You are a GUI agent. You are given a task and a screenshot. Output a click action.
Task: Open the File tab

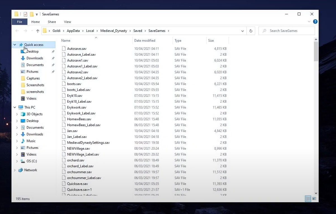(x=20, y=22)
